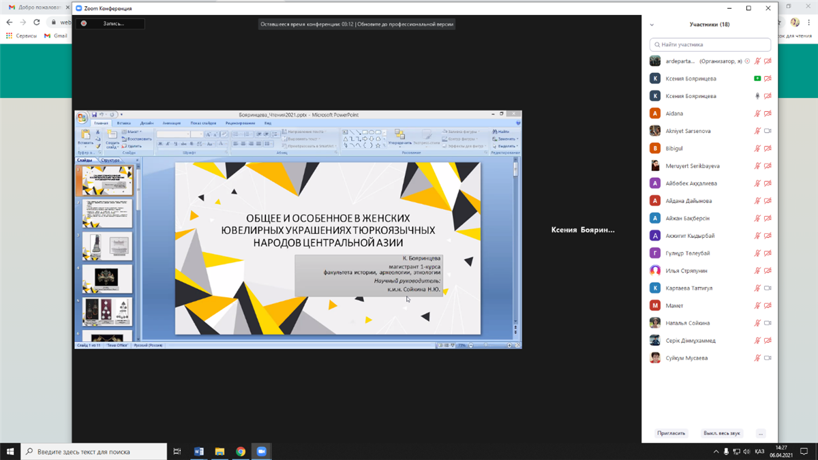Viewport: 818px width, 460px height.
Task: Click the muted microphone icon next to Aidana
Action: (x=757, y=114)
